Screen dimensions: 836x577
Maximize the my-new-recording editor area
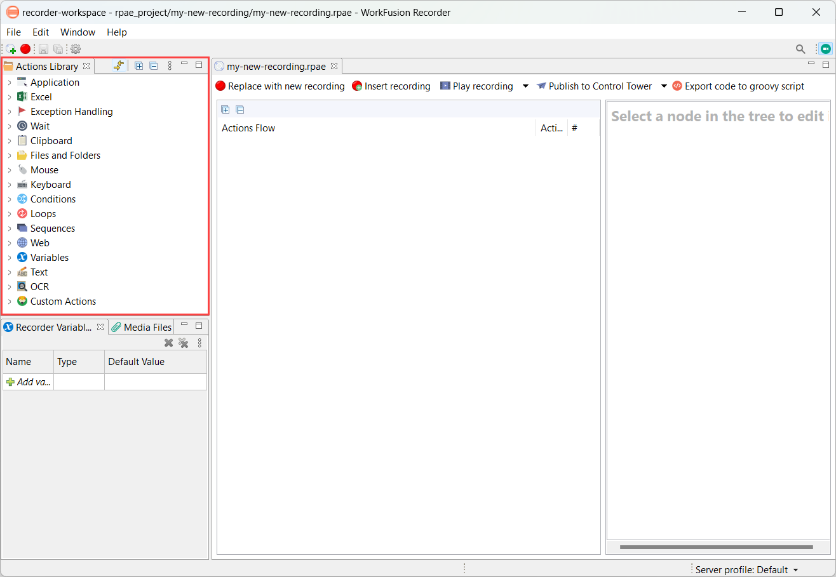[826, 64]
